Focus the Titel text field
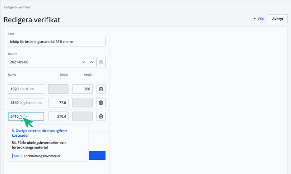The height and width of the screenshot is (174, 291). 56,42
